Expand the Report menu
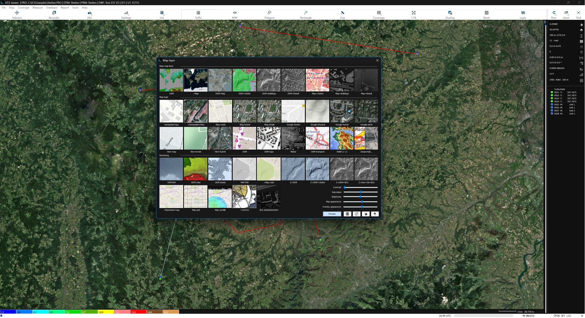 [x=65, y=7]
